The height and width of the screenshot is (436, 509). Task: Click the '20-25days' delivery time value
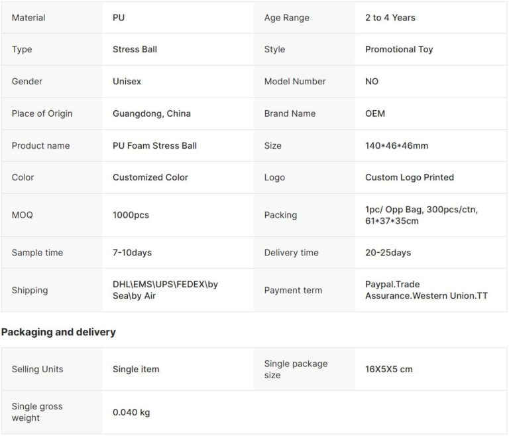coord(388,252)
